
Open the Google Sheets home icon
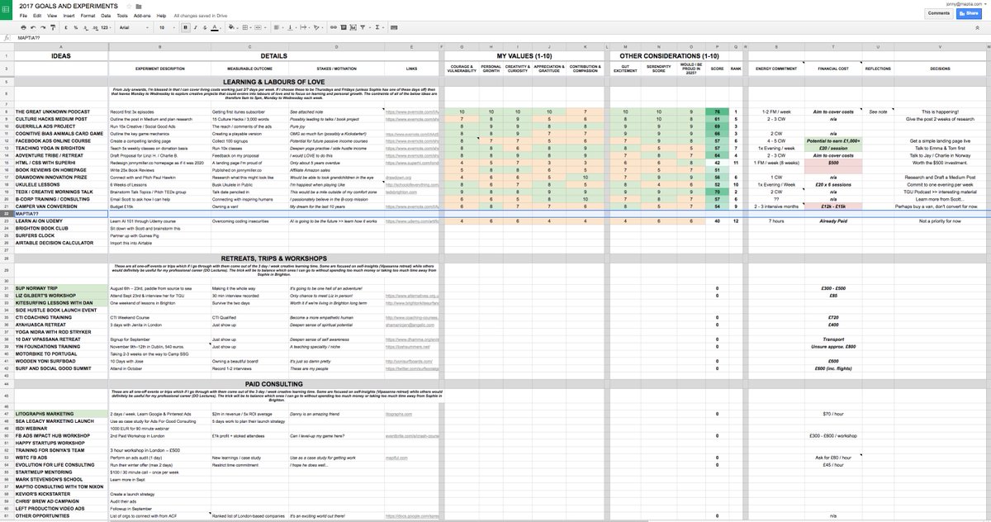[6, 10]
